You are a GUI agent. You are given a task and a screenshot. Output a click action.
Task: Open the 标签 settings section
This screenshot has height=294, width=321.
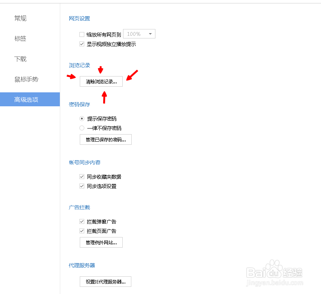point(20,38)
